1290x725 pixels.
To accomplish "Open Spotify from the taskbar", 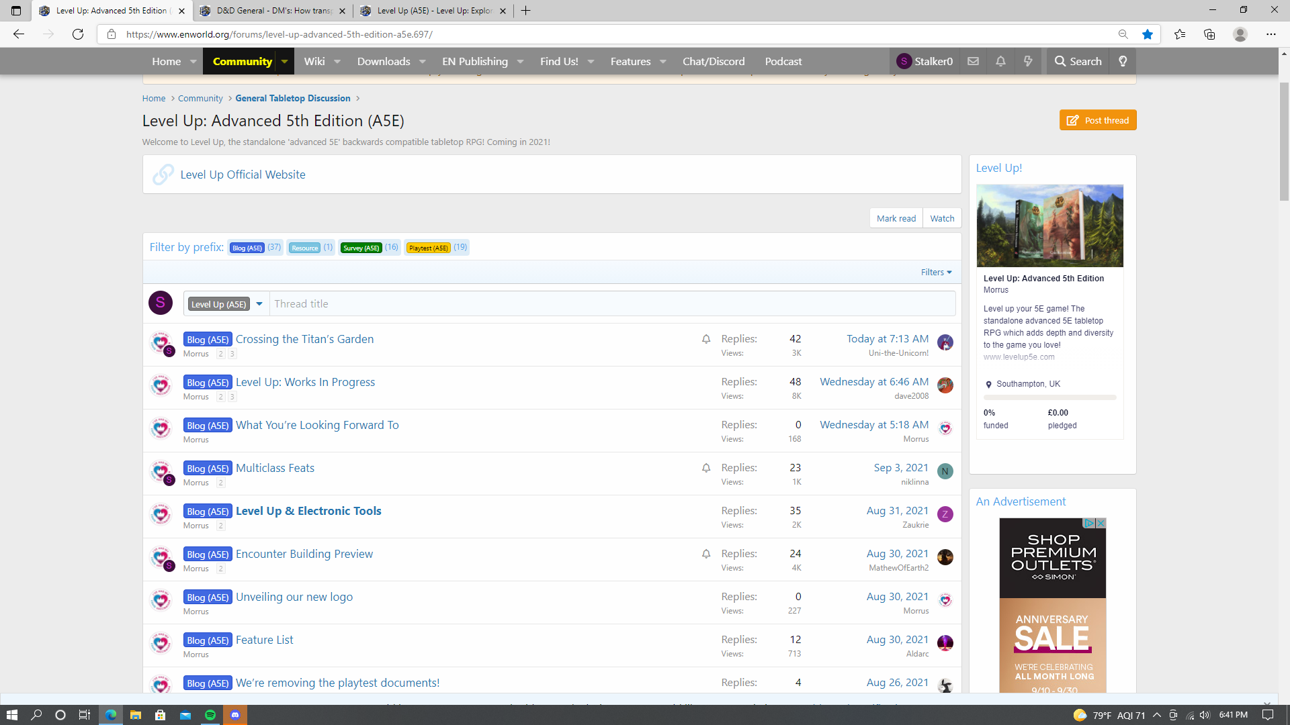I will point(210,715).
